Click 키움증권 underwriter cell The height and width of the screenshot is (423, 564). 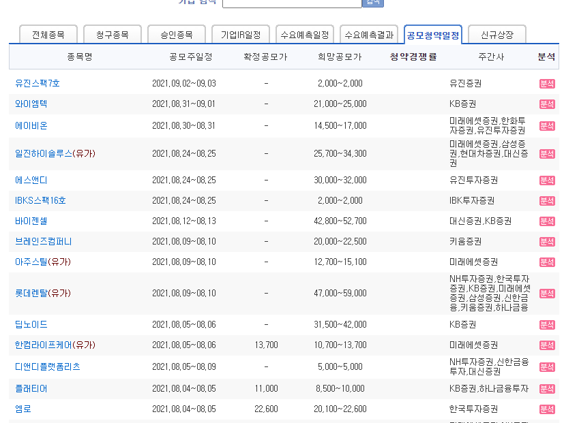[465, 242]
